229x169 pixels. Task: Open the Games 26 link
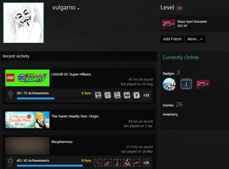(x=173, y=105)
